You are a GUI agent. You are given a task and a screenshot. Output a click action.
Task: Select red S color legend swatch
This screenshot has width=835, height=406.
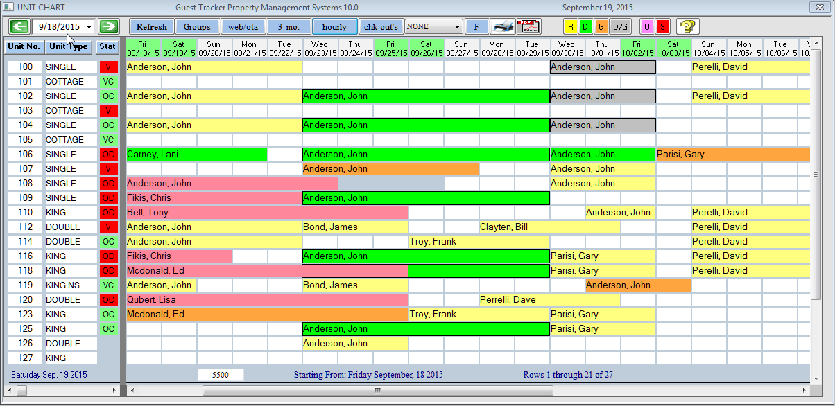pyautogui.click(x=662, y=26)
